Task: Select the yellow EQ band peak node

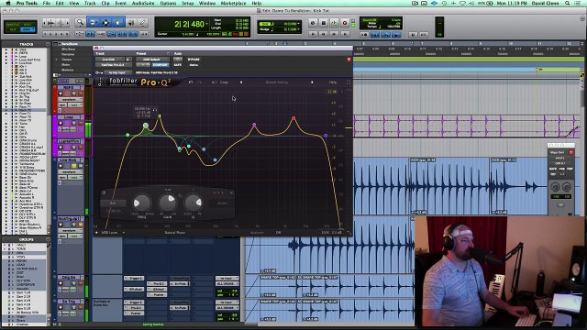Action: pos(160,116)
